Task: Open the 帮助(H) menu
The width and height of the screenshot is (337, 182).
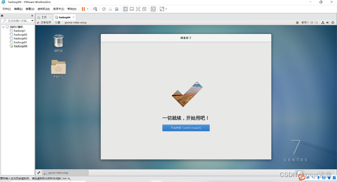Action: 72,9
